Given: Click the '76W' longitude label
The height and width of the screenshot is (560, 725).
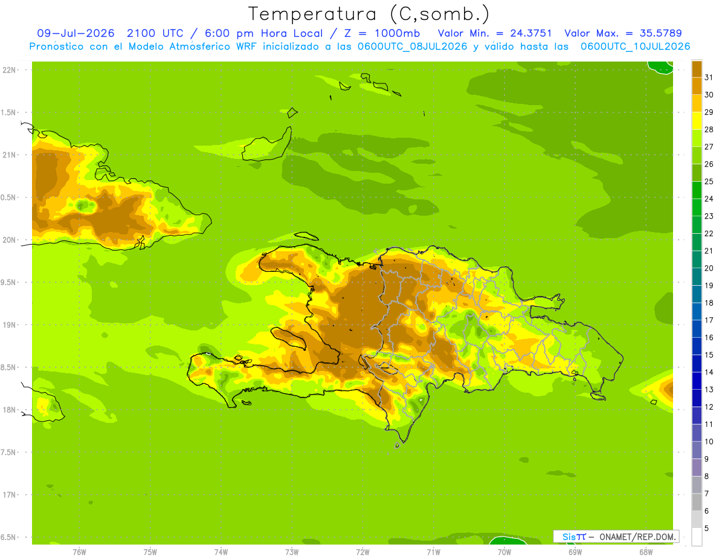Looking at the screenshot, I should point(79,552).
